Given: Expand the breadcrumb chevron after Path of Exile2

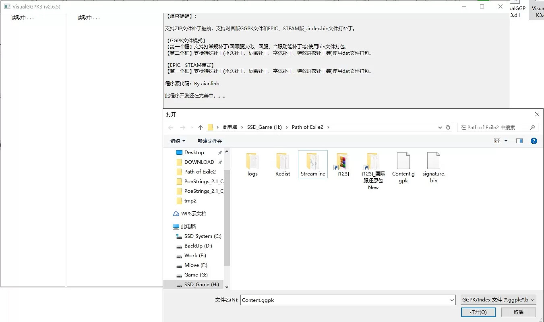Looking at the screenshot, I should click(x=328, y=127).
